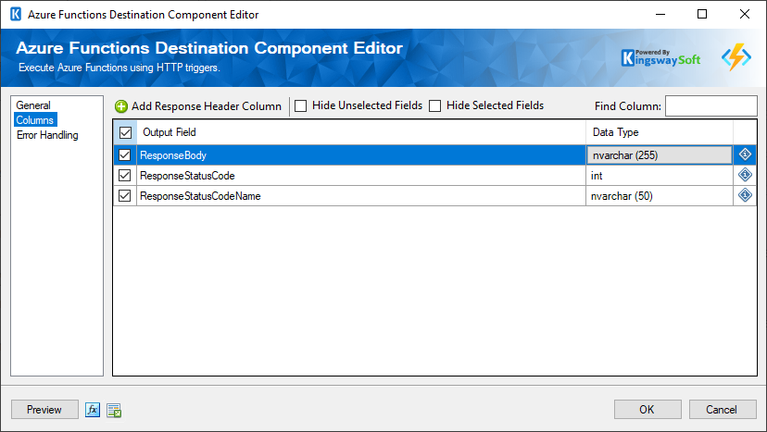Click the OK button
Viewport: 767px width, 432px height.
648,410
